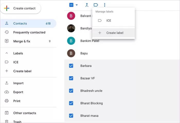Open the Export option
The height and width of the screenshot is (123, 180).
point(28,92)
